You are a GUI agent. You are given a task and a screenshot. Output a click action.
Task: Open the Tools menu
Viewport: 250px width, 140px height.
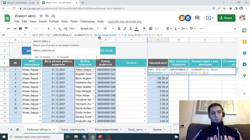[x=74, y=21]
